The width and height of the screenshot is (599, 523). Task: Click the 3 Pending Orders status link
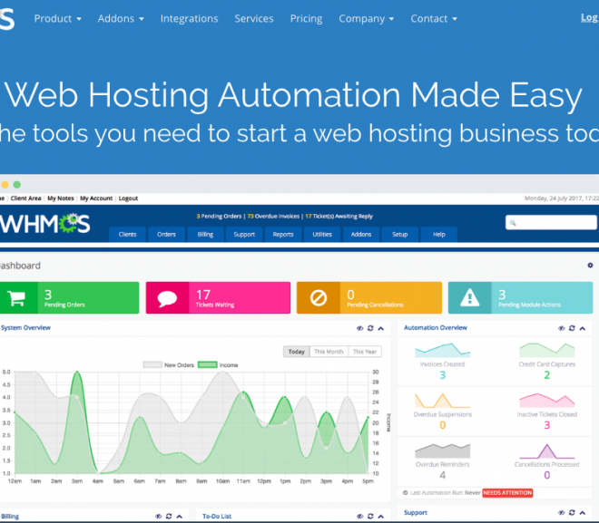tap(219, 217)
